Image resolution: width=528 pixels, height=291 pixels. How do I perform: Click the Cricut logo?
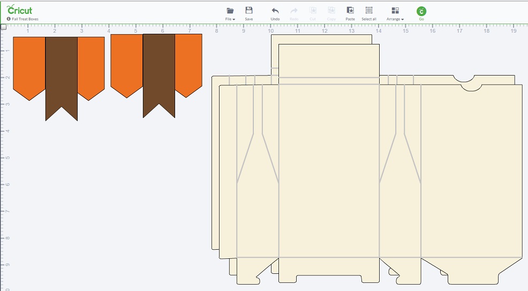pos(19,10)
